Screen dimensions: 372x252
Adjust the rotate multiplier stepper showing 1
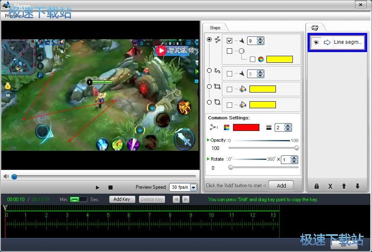click(294, 159)
